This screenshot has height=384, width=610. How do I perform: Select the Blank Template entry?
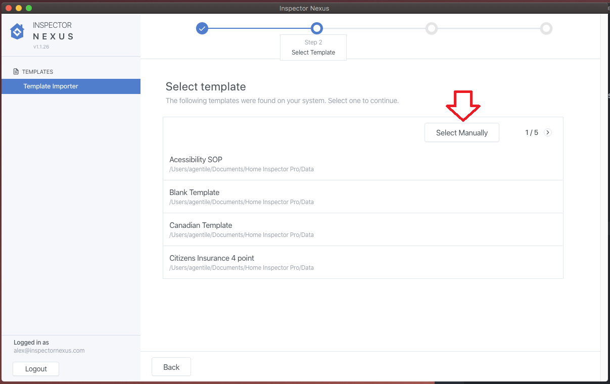click(362, 197)
